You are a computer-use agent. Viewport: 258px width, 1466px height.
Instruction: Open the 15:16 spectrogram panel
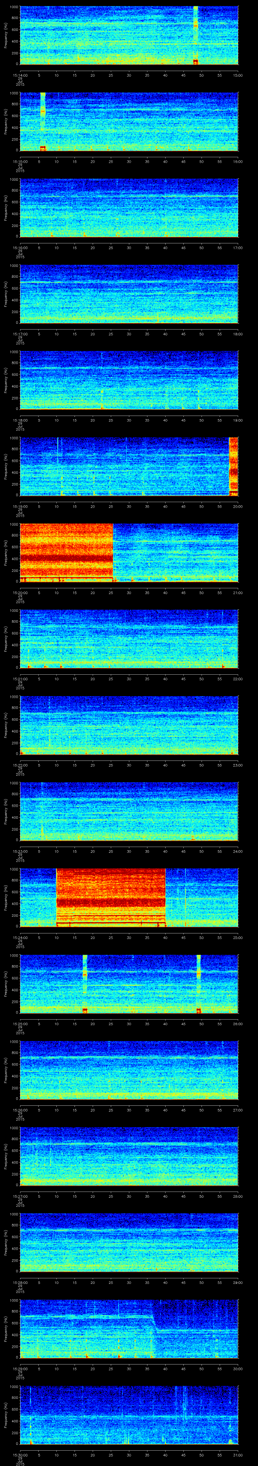[x=129, y=207]
